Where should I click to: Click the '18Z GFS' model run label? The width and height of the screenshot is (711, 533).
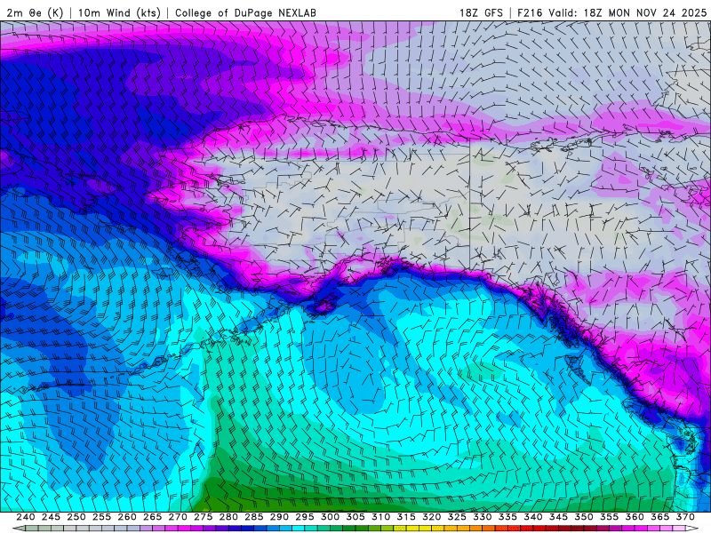click(481, 12)
